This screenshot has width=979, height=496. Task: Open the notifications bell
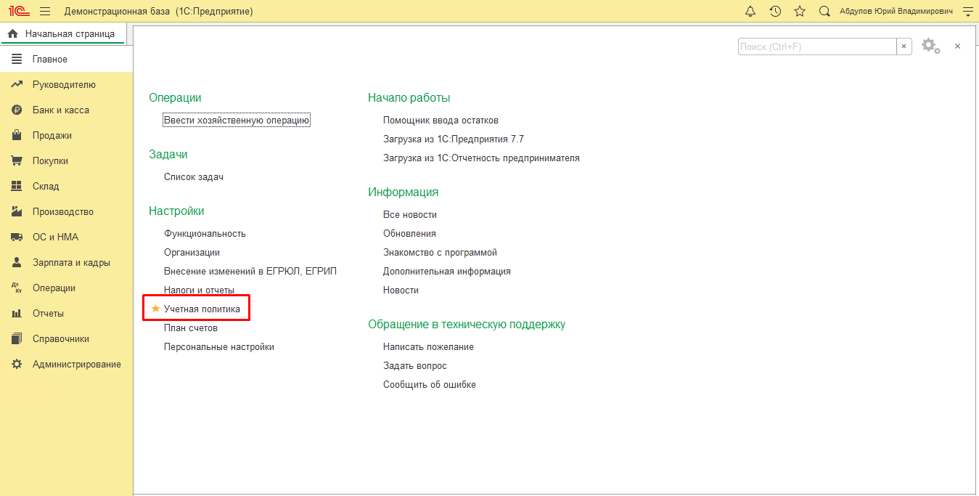(750, 11)
